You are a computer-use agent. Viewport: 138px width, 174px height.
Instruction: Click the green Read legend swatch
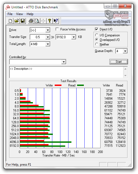80,85
